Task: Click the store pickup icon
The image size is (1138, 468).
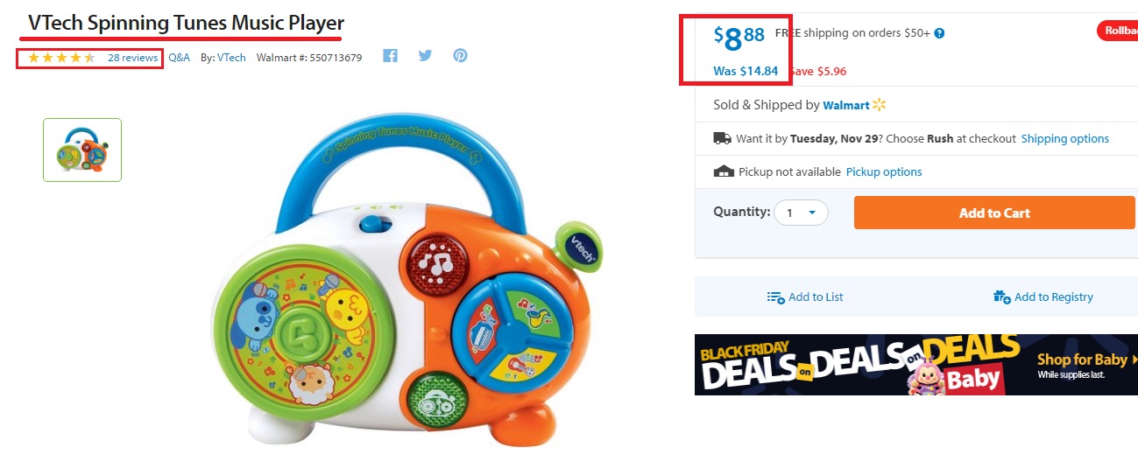Action: point(724,171)
